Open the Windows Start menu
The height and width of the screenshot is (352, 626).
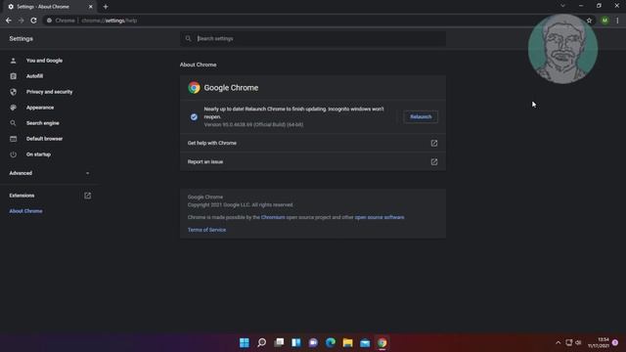pyautogui.click(x=245, y=342)
